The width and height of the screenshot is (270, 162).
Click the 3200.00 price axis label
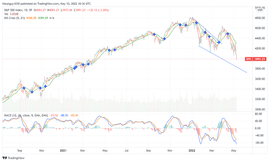click(x=260, y=99)
